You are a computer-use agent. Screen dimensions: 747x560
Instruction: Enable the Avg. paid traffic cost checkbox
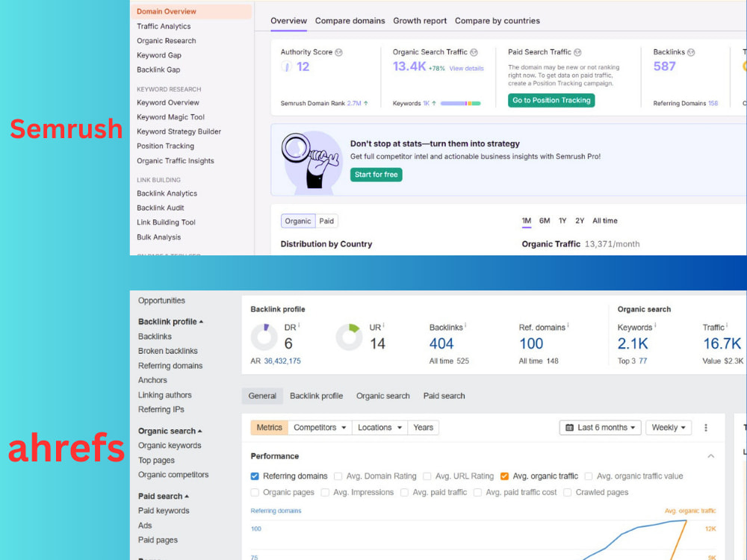(x=478, y=492)
